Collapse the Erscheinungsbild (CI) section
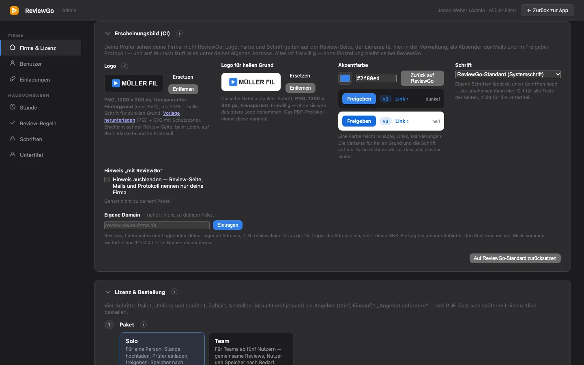This screenshot has width=584, height=365. tap(107, 33)
